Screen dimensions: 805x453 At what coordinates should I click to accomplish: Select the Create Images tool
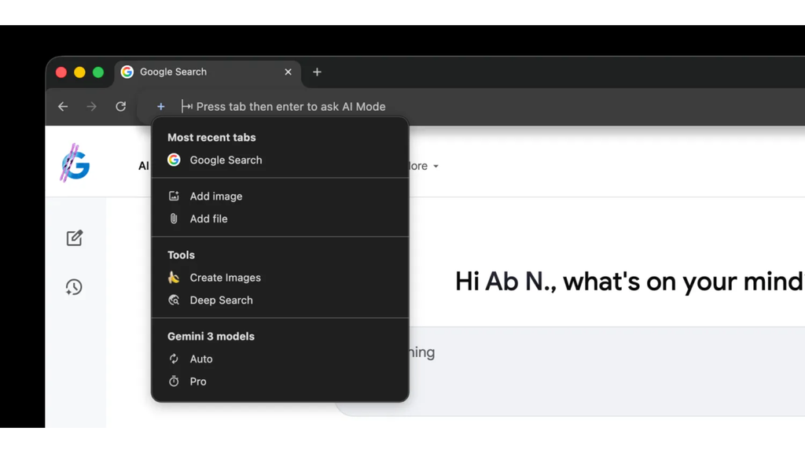(x=225, y=278)
